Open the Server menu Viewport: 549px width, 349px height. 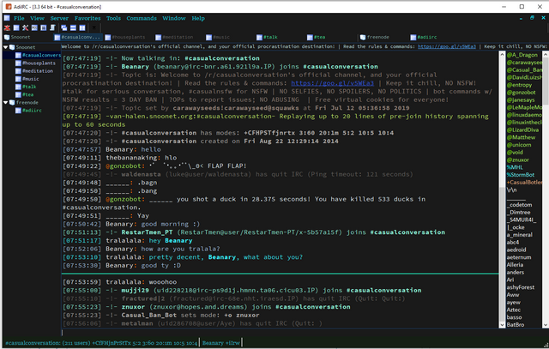(x=59, y=18)
